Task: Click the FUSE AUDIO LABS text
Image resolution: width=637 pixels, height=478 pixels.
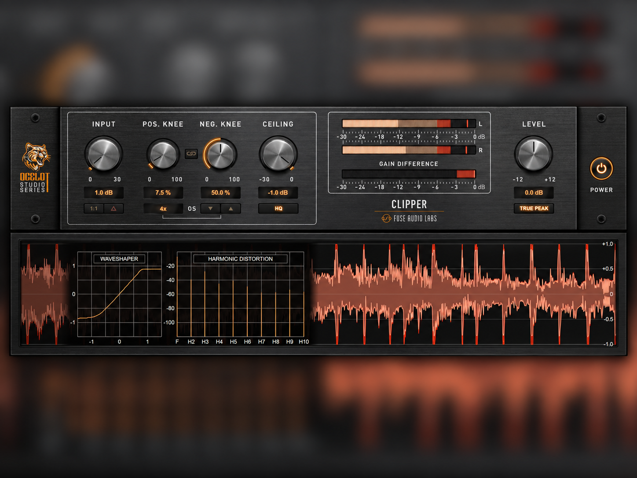Action: pos(415,218)
